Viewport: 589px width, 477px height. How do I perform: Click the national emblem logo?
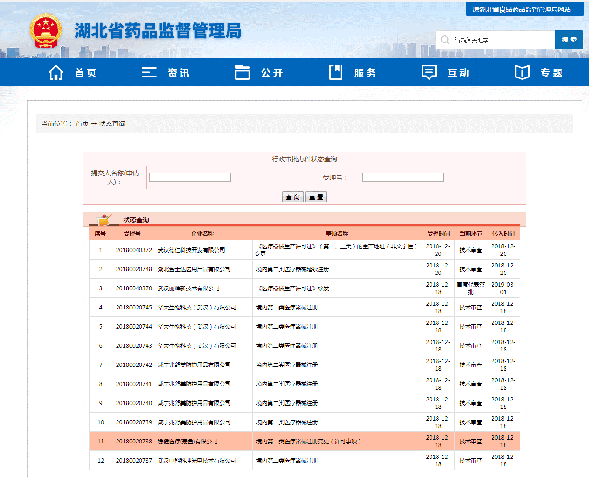45,31
